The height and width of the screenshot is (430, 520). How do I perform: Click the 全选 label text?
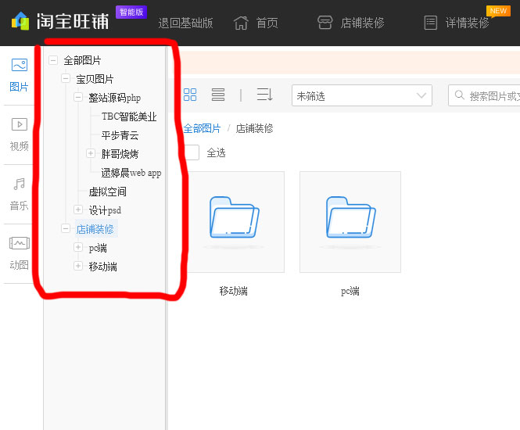tap(216, 152)
